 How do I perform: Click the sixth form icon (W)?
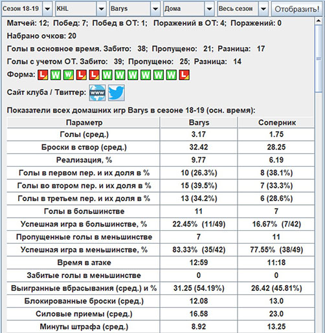(107, 75)
